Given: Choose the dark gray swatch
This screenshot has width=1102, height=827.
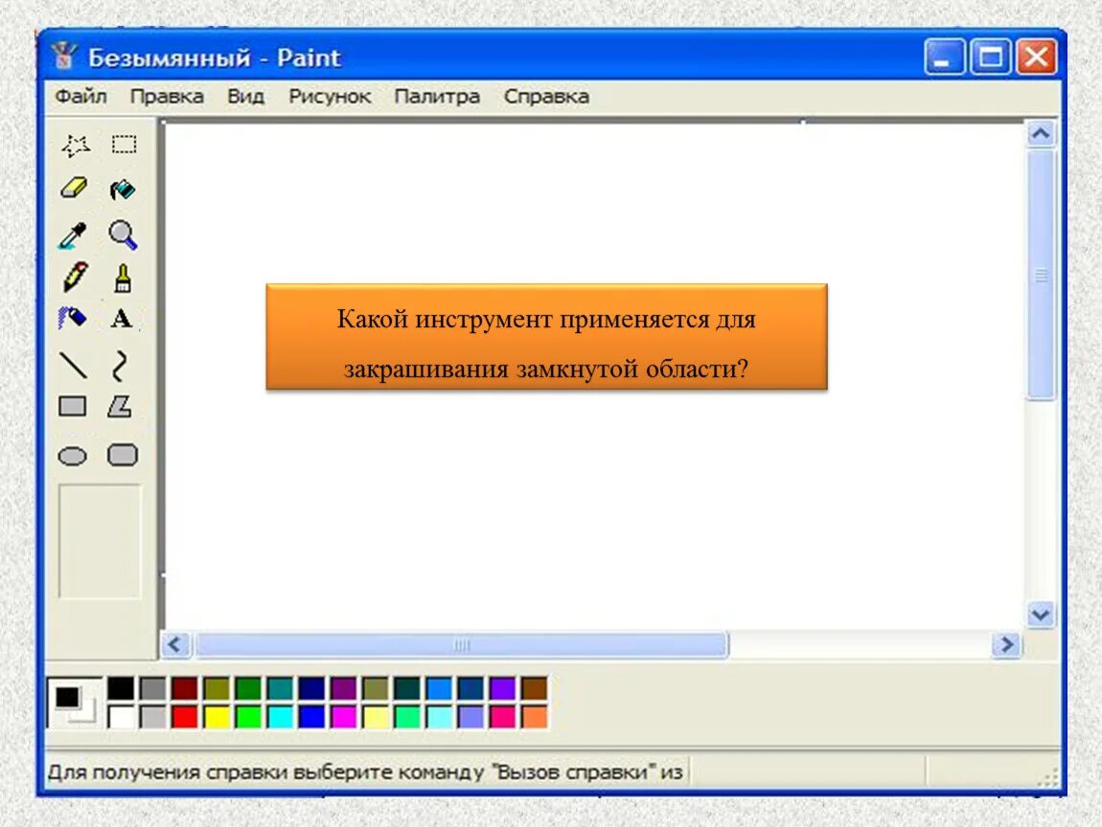Looking at the screenshot, I should [x=152, y=688].
